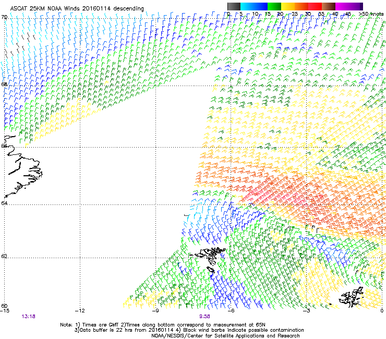Image resolution: width=386 pixels, height=339 pixels.
Task: Click the orange 25-30 knots legend swatch
Action: [301, 6]
